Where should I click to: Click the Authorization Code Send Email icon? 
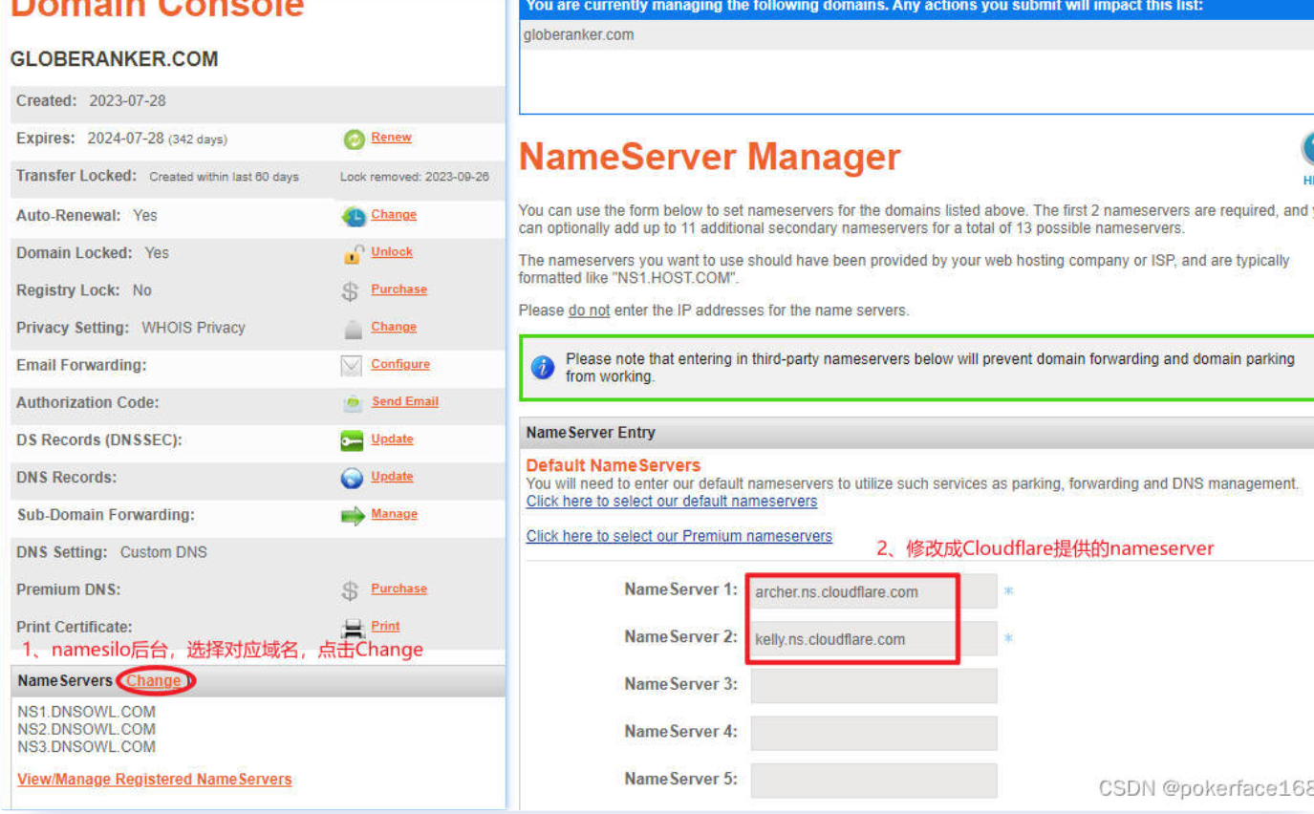(x=353, y=404)
